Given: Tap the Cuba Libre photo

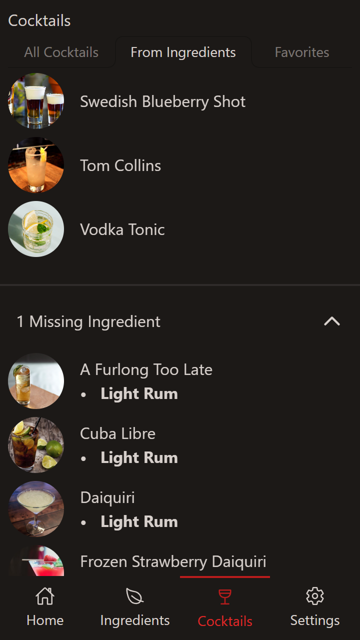Looking at the screenshot, I should click(x=36, y=445).
